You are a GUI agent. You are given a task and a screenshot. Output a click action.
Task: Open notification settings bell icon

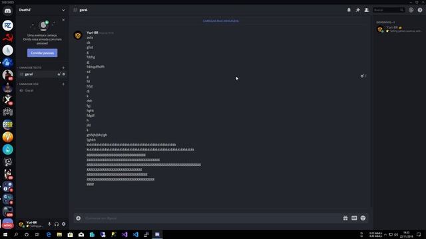(x=349, y=10)
